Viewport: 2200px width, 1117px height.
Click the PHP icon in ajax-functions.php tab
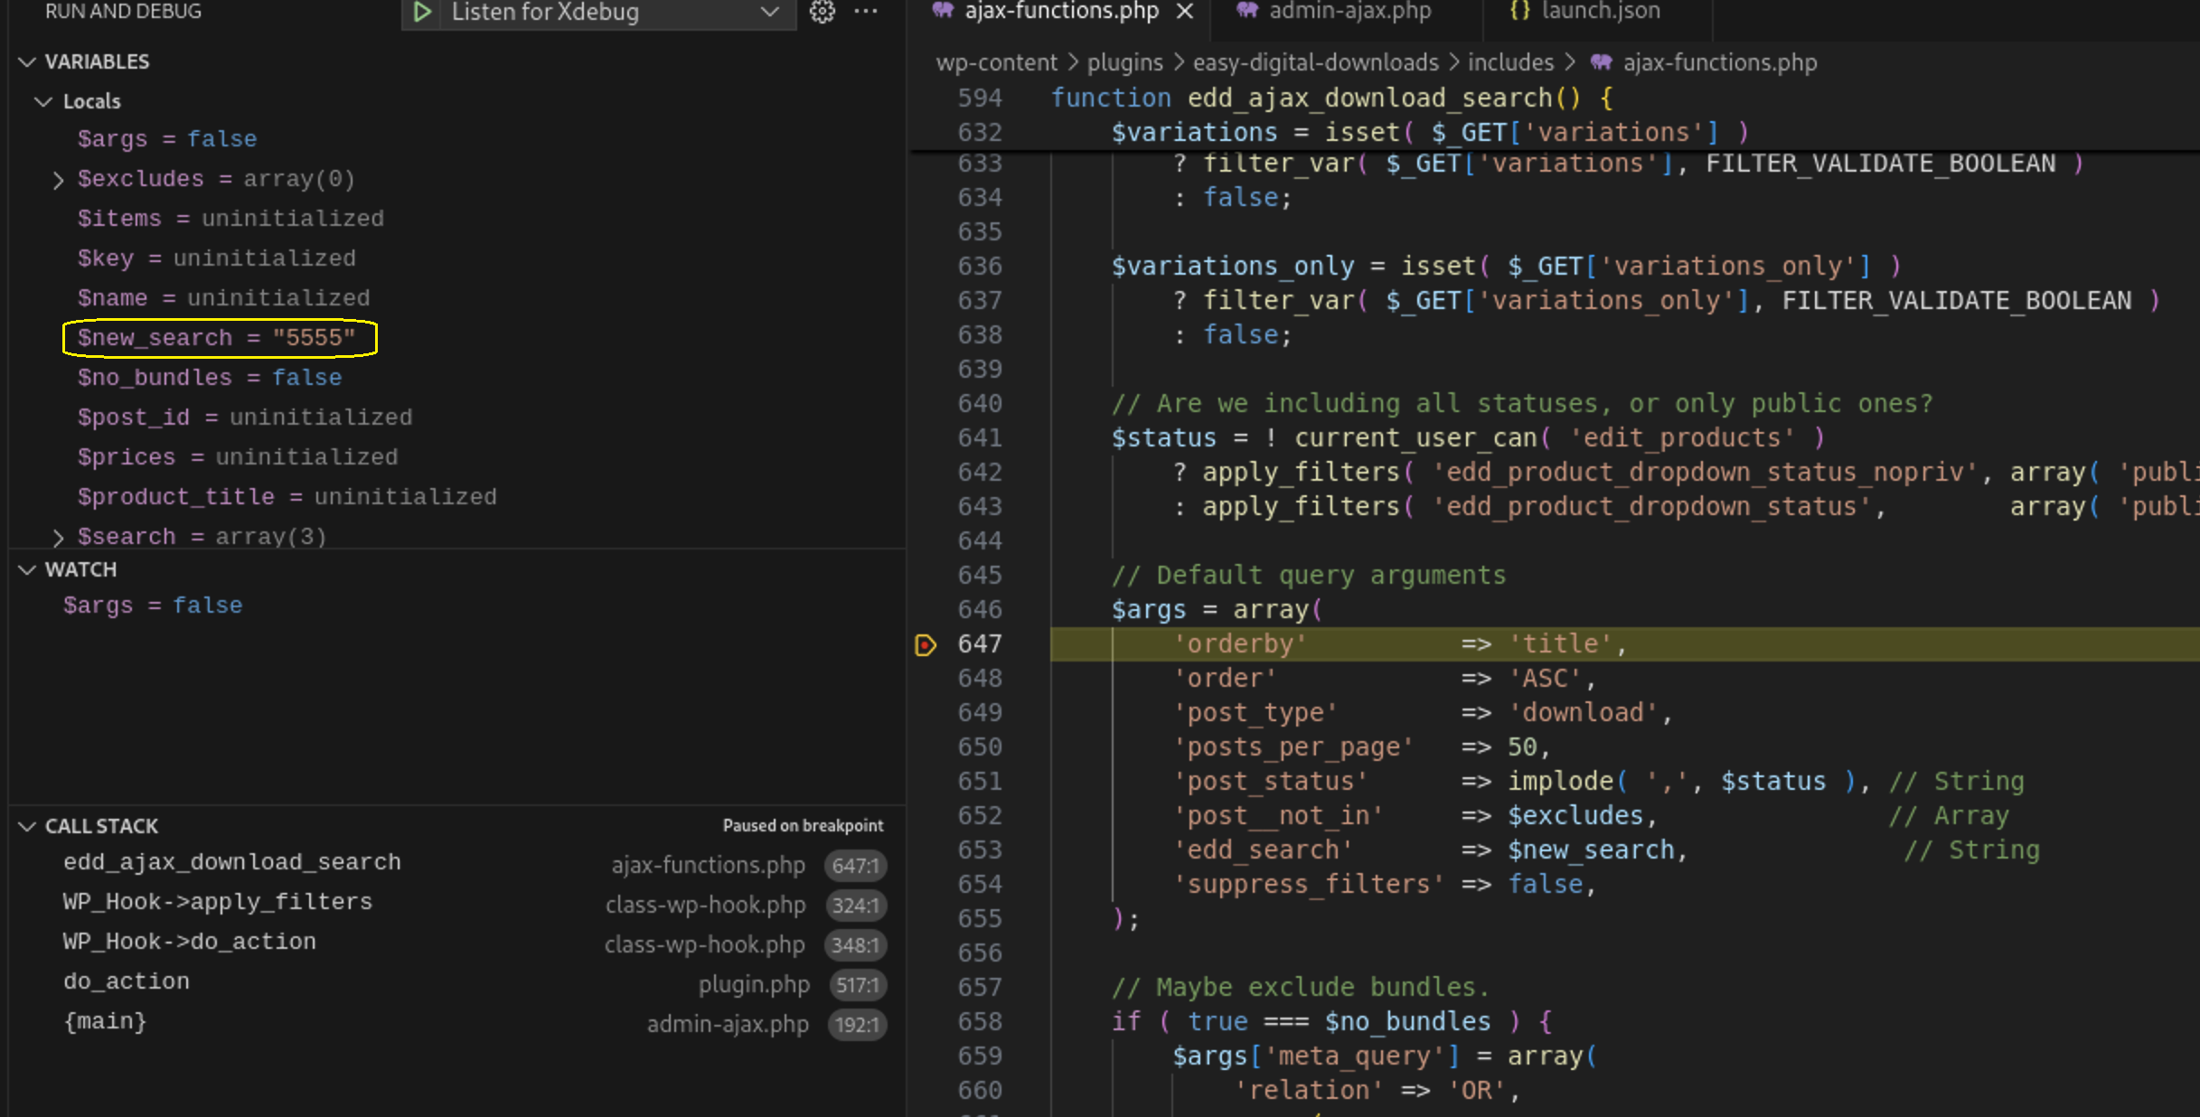coord(943,11)
